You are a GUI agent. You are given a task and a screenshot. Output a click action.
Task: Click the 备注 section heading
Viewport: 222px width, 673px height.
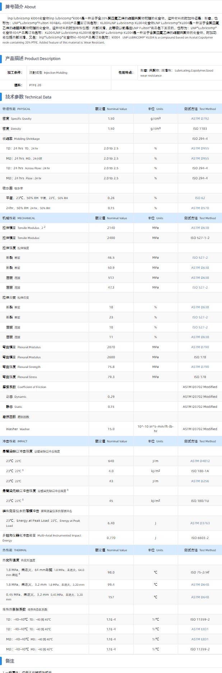pyautogui.click(x=10, y=661)
